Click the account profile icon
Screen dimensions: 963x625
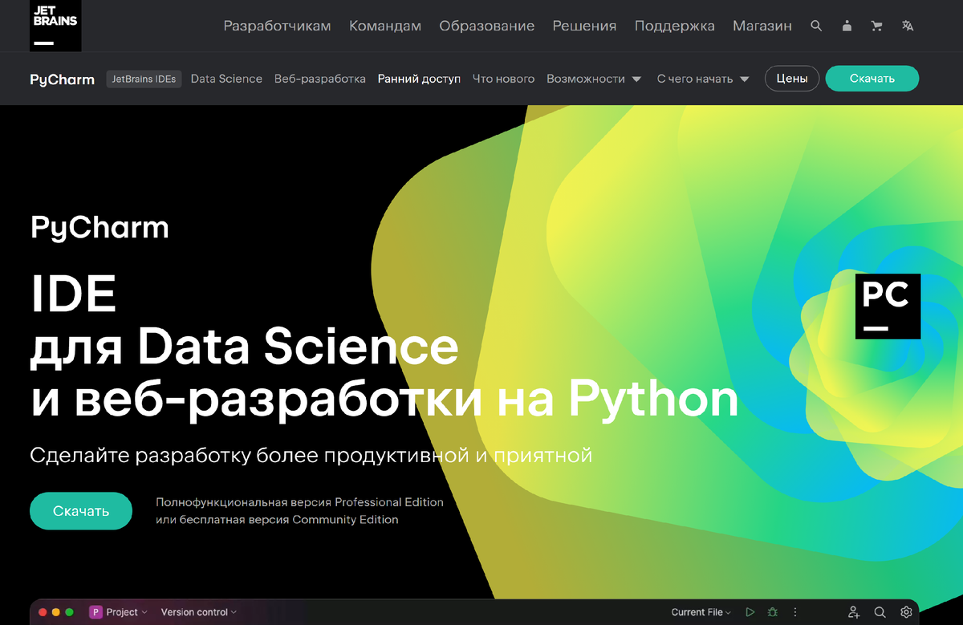[847, 26]
